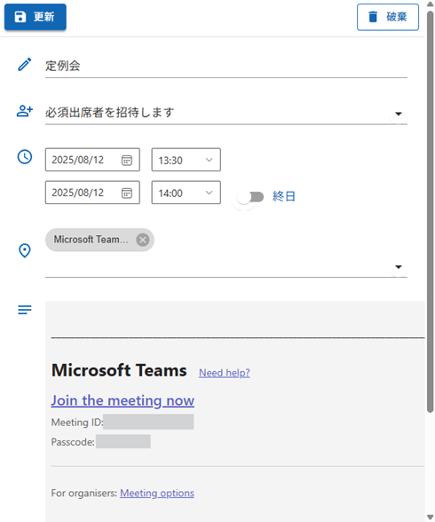Open the 13:30 start time dropdown
The height and width of the screenshot is (522, 435).
(186, 160)
